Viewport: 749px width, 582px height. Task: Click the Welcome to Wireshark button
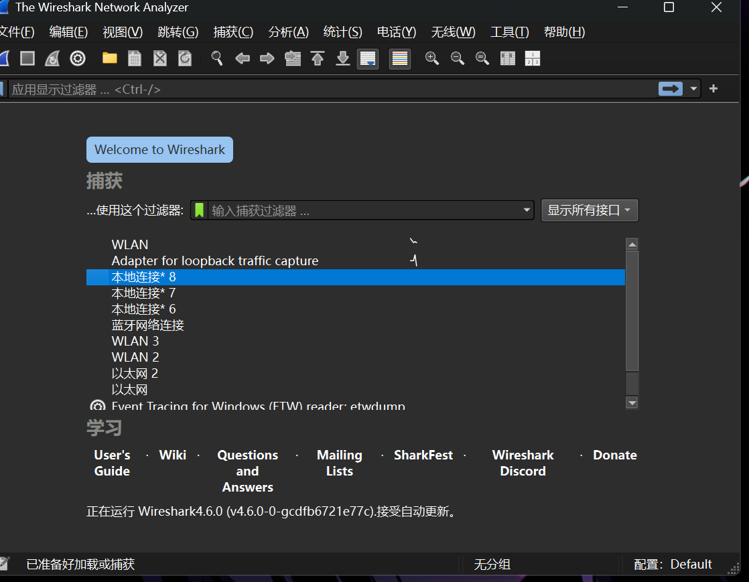point(159,150)
